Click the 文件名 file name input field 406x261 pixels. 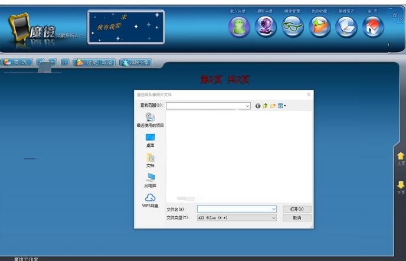pyautogui.click(x=237, y=209)
